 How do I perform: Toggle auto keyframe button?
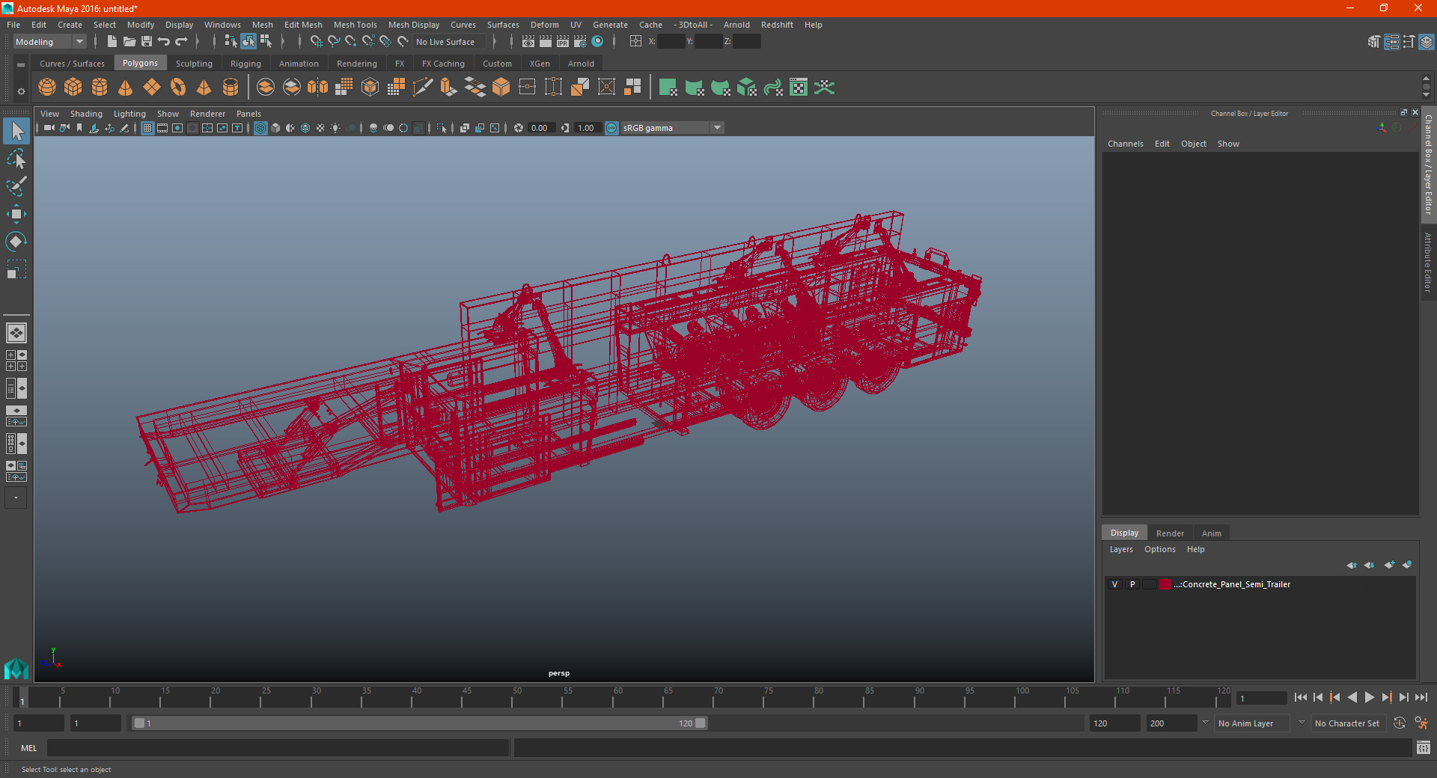point(1400,723)
